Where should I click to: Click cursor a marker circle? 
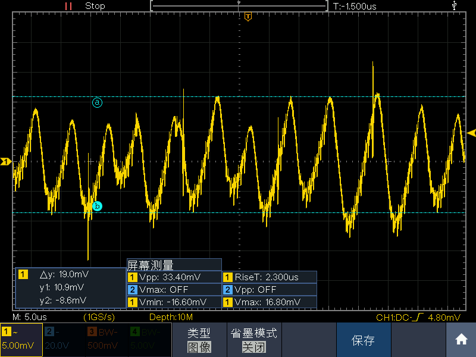tap(97, 102)
